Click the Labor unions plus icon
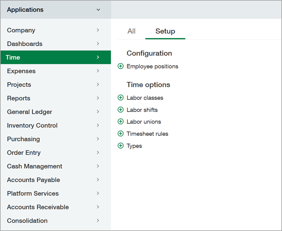The width and height of the screenshot is (282, 231). tap(121, 121)
